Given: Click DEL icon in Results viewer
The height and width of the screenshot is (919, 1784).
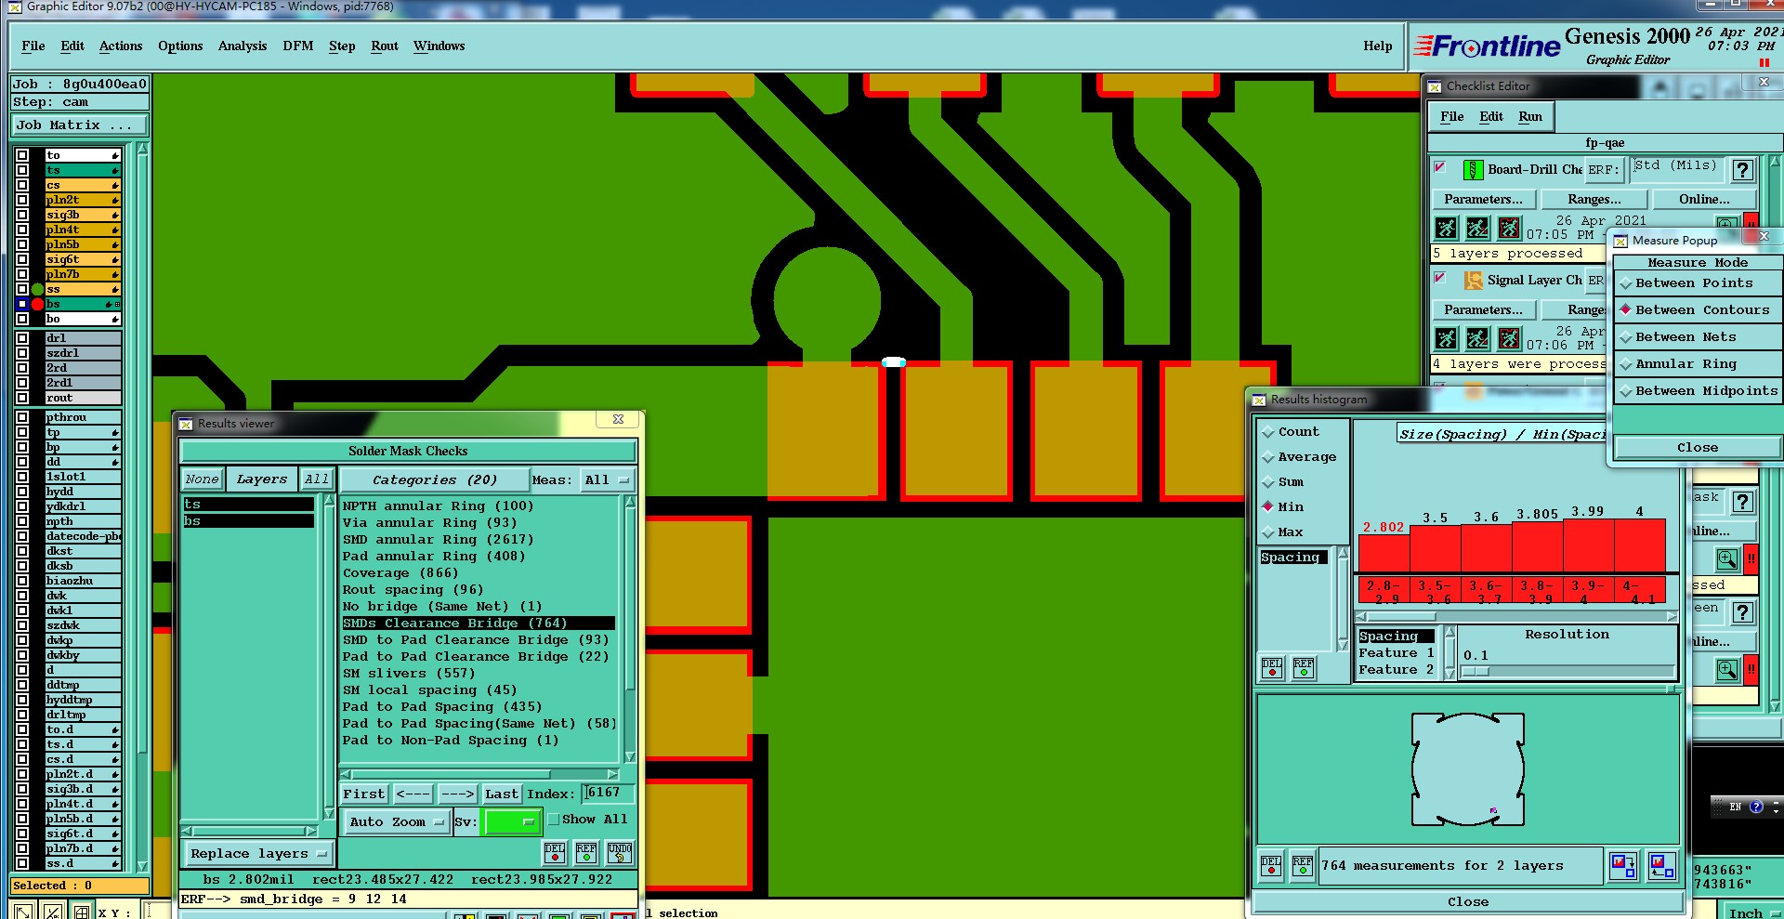Looking at the screenshot, I should pyautogui.click(x=555, y=852).
